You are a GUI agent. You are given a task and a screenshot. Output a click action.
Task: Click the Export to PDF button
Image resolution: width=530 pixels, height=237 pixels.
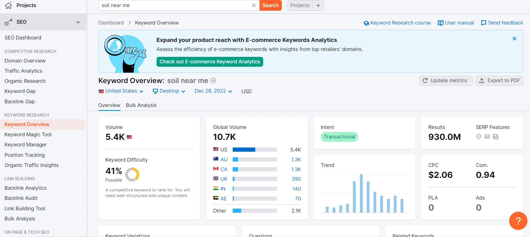[500, 81]
